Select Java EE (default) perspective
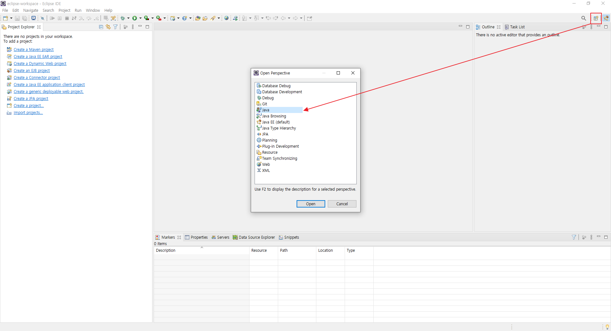Screen dimensions: 611x331 [x=273, y=122]
